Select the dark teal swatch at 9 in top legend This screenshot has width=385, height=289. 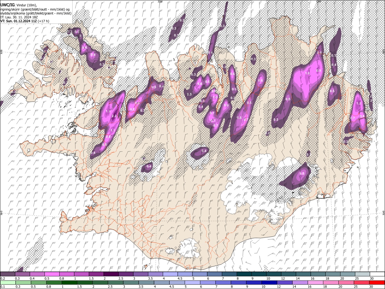244,274
